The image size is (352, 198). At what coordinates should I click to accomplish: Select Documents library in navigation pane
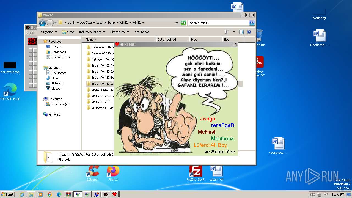tap(59, 73)
